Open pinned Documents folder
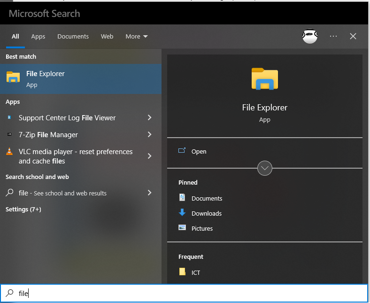Viewport: 370px width, 303px height. coord(207,198)
